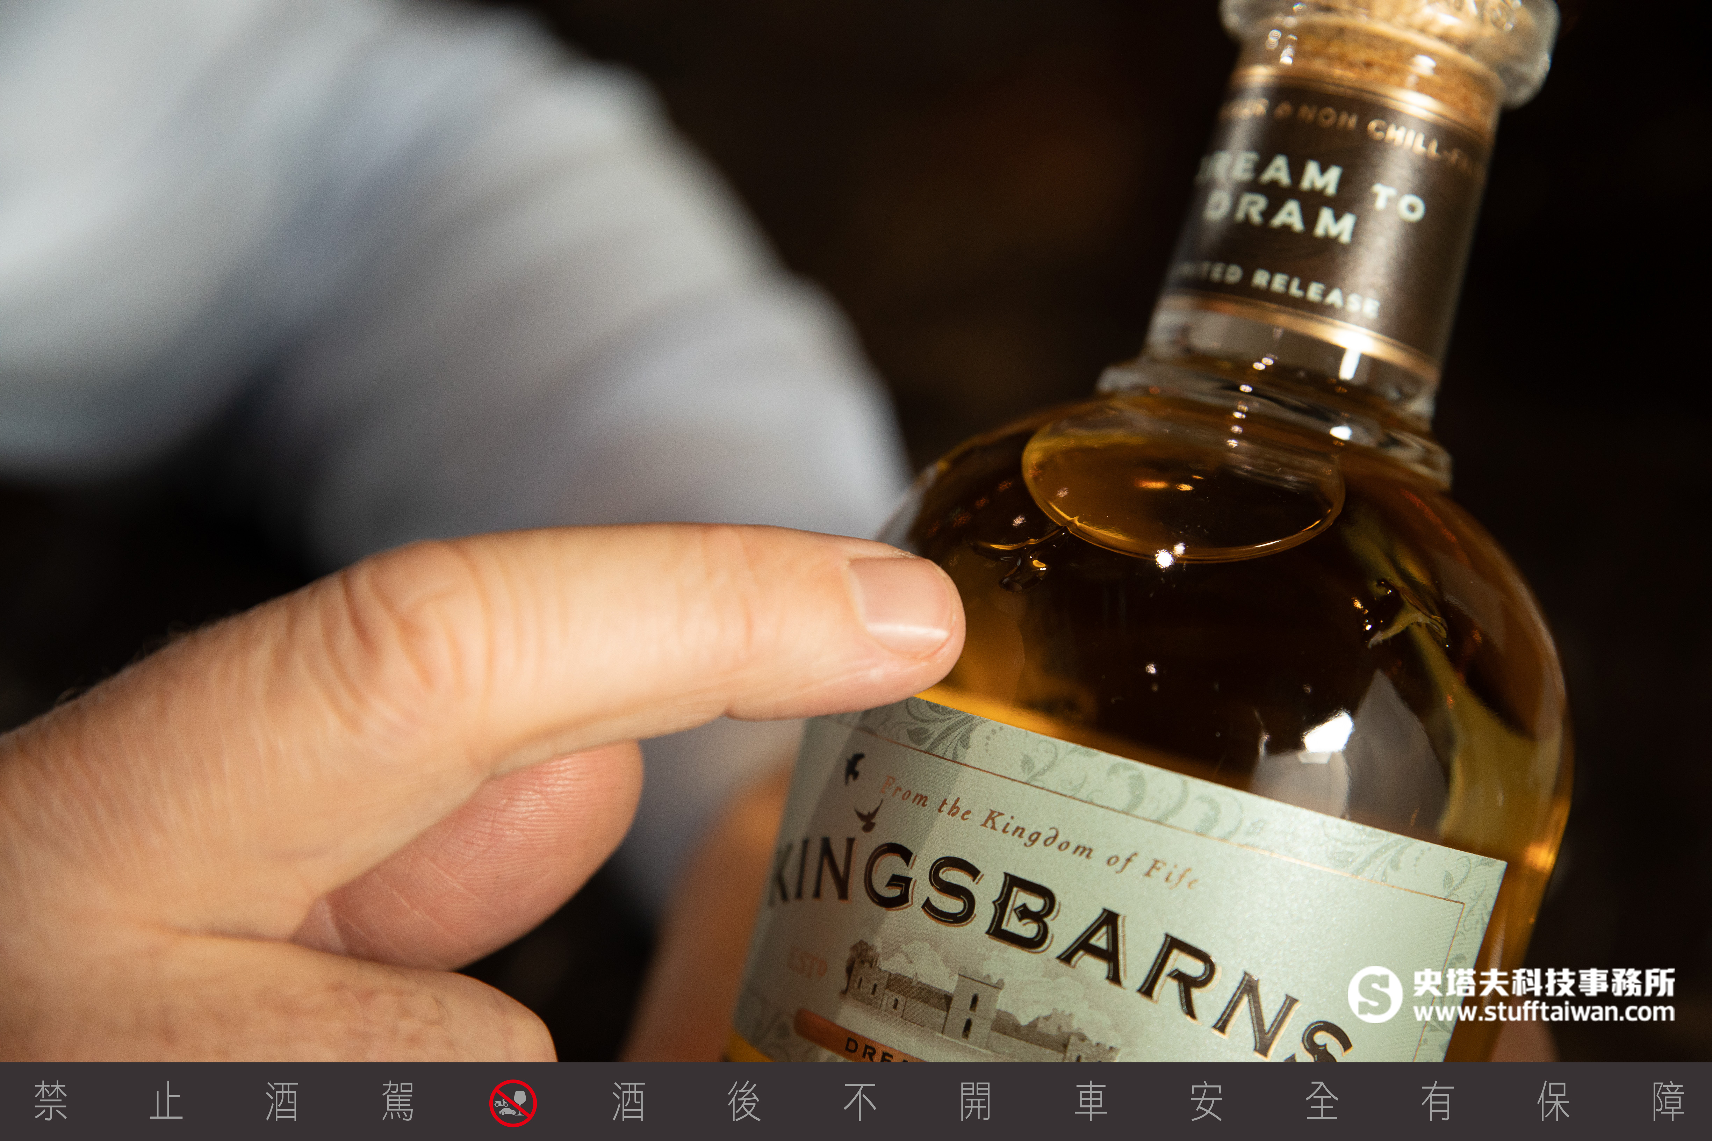Click 'From the Kingdom of Fife' text
Viewport: 1712px width, 1141px height.
[1040, 833]
